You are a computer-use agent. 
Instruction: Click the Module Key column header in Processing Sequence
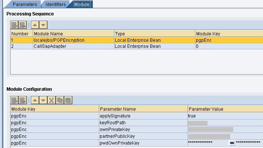[229, 34]
